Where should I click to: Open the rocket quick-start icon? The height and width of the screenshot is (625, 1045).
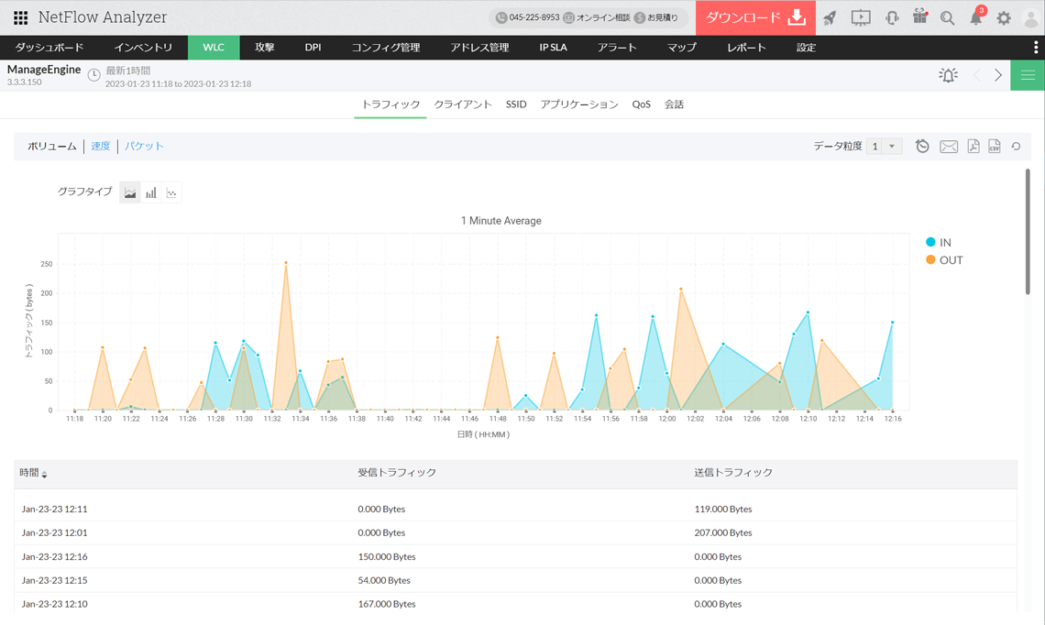click(x=830, y=18)
